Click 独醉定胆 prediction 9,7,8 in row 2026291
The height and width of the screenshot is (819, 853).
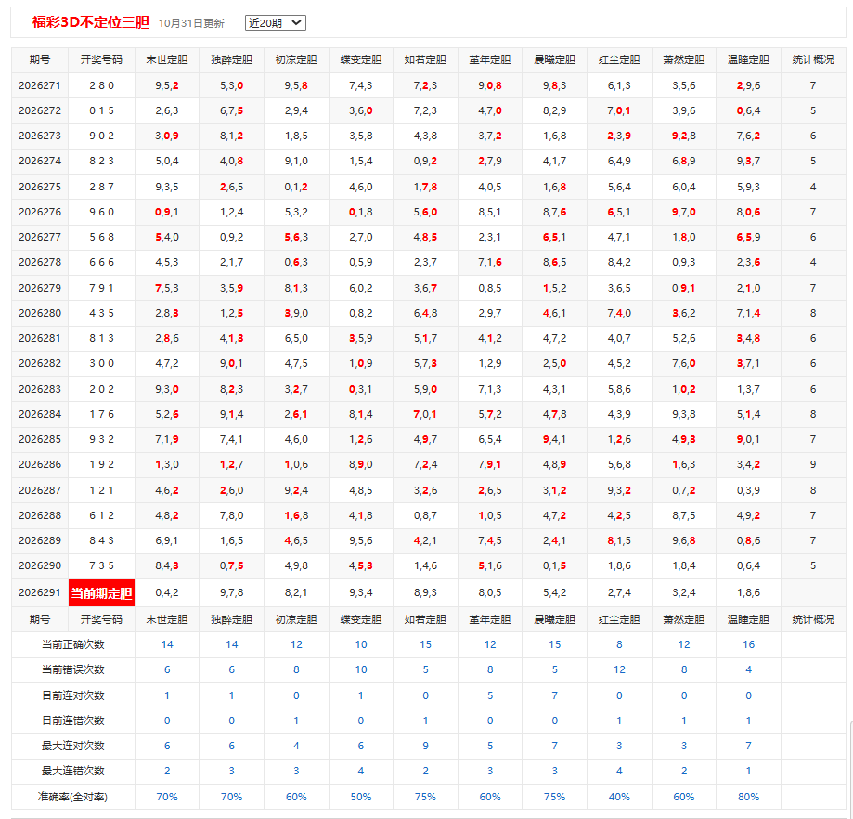[x=232, y=592]
